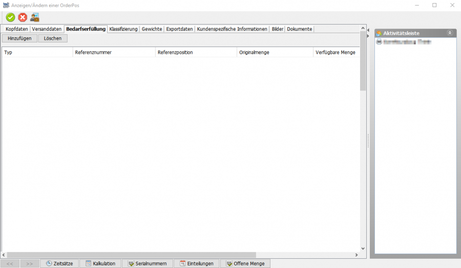The height and width of the screenshot is (268, 461).
Task: Click the horizontal scrollbar right arrow
Action: pyautogui.click(x=357, y=255)
